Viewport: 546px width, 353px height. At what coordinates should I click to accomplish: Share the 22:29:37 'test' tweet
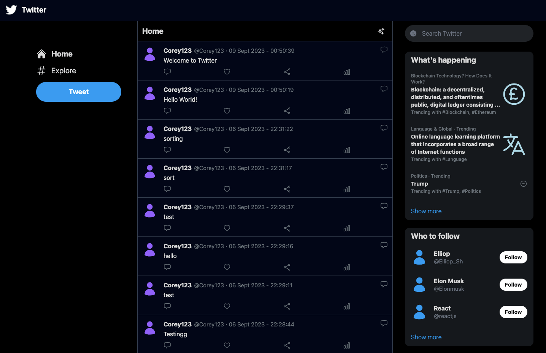point(287,228)
